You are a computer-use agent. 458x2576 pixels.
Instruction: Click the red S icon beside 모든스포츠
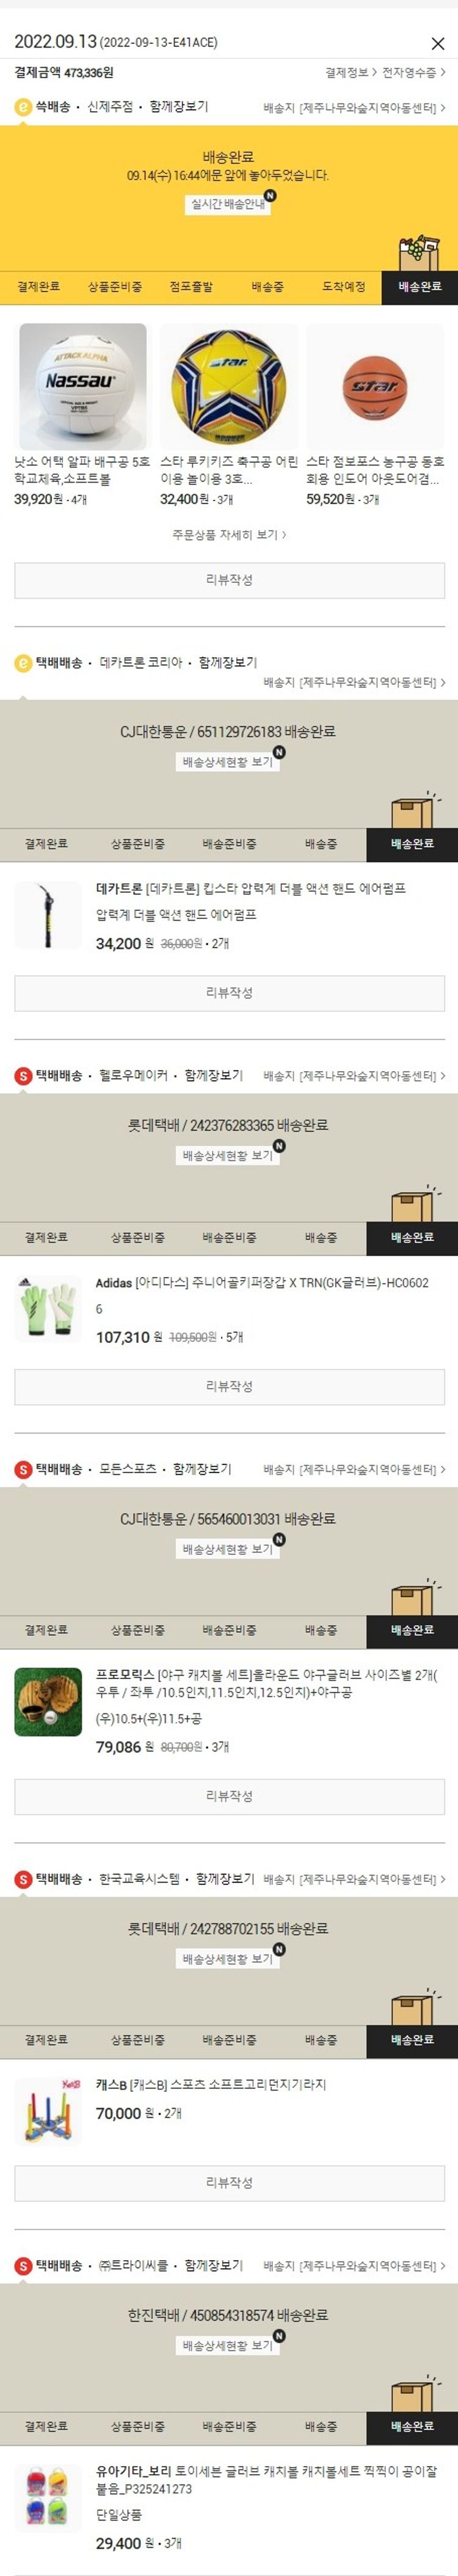click(x=23, y=1469)
